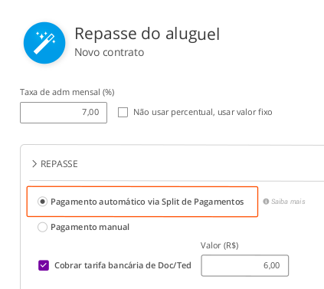Open the 'Saiba mais' link

[288, 202]
